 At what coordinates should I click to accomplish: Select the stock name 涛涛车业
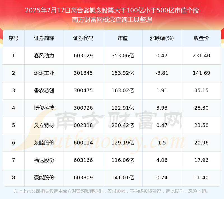point(44,73)
